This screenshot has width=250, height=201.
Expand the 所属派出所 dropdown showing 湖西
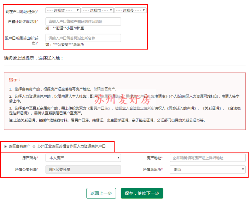point(207,170)
